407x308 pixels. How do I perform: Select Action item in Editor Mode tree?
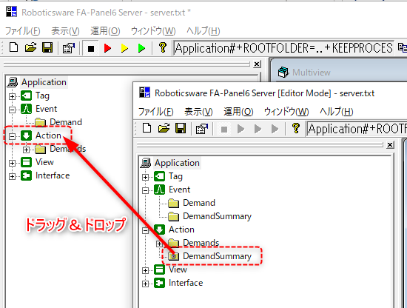[181, 230]
